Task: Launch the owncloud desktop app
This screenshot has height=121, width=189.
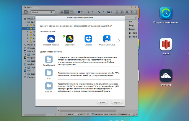Action: (166, 76)
